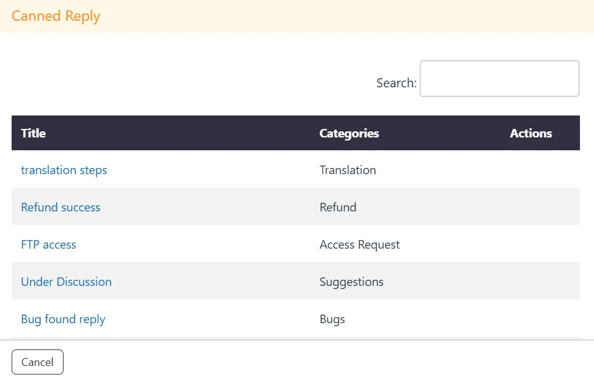
Task: Click Actions cell in 'translation steps' row
Action: tap(530, 170)
